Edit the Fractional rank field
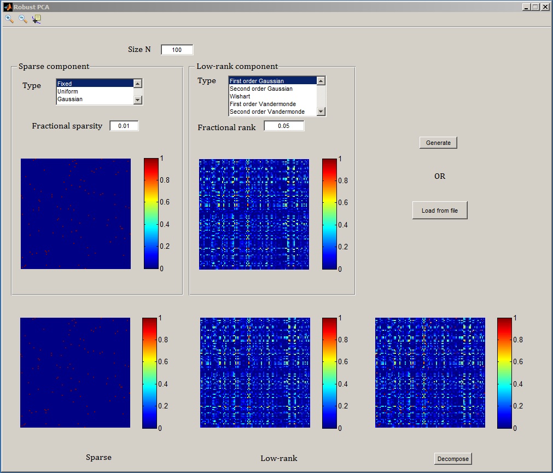 coord(284,126)
